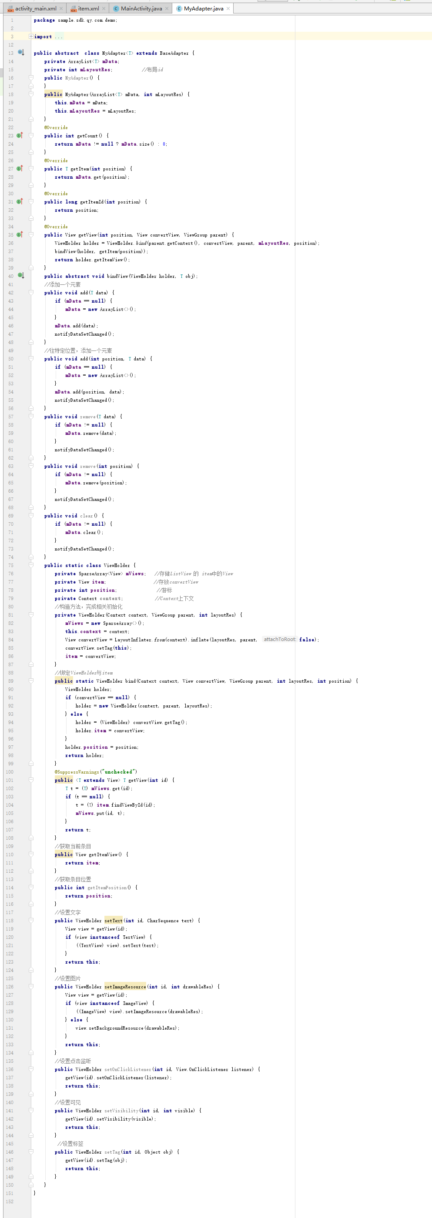Click line number 40 in the gutter
Image resolution: width=432 pixels, height=1218 pixels.
point(10,276)
